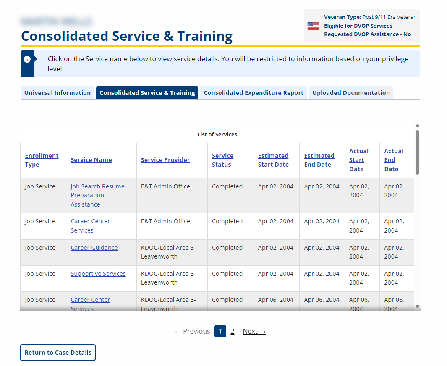Open the Career Guidance service details
The image size is (447, 366).
94,248
